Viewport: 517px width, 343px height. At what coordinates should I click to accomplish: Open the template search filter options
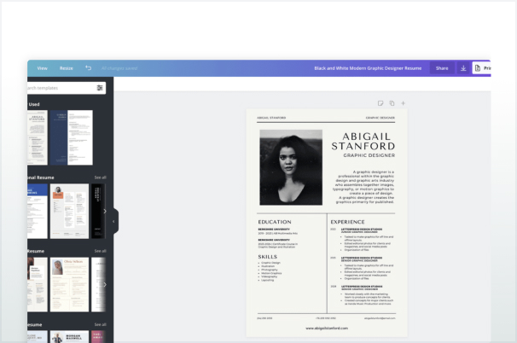(100, 88)
